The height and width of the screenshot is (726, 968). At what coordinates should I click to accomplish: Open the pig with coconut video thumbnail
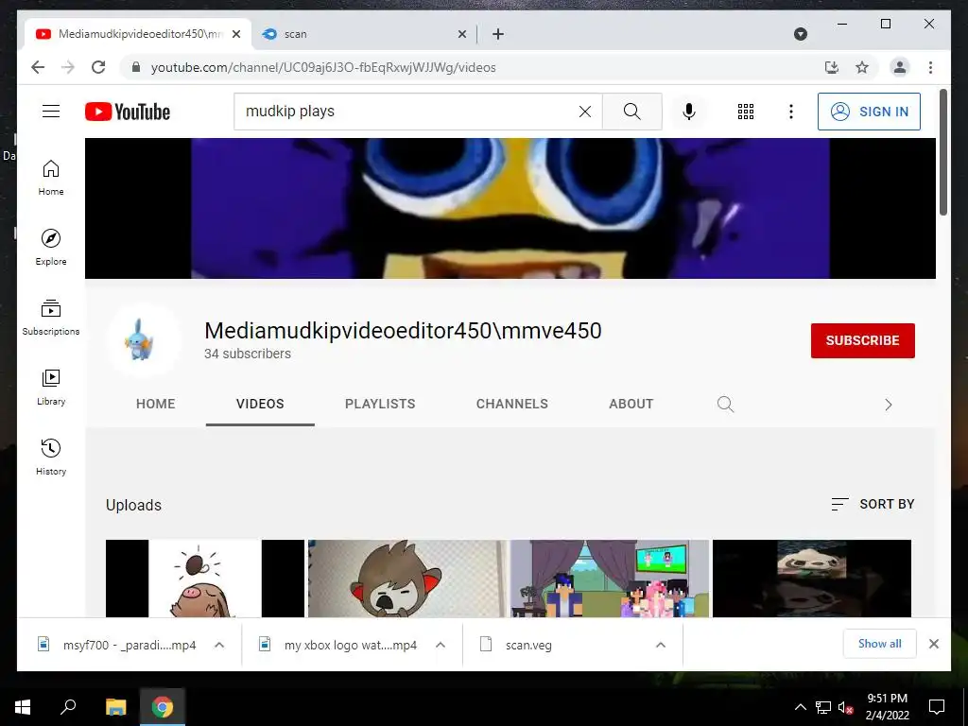(205, 579)
